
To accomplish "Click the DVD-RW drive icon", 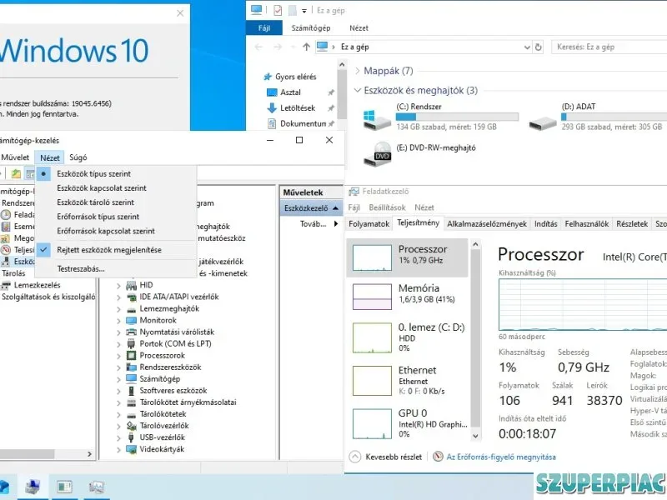I will tap(377, 154).
